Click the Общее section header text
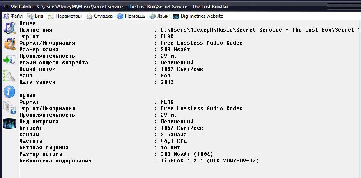 (x=28, y=23)
